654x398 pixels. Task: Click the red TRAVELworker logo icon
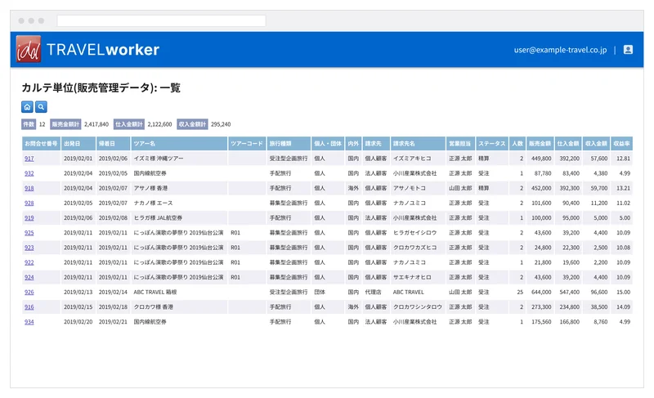click(29, 49)
